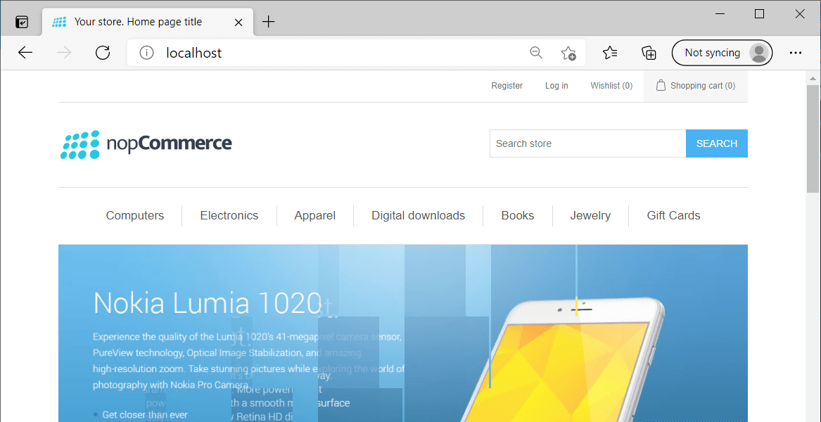Open the Favorites list icon
The width and height of the screenshot is (821, 422).
(610, 52)
